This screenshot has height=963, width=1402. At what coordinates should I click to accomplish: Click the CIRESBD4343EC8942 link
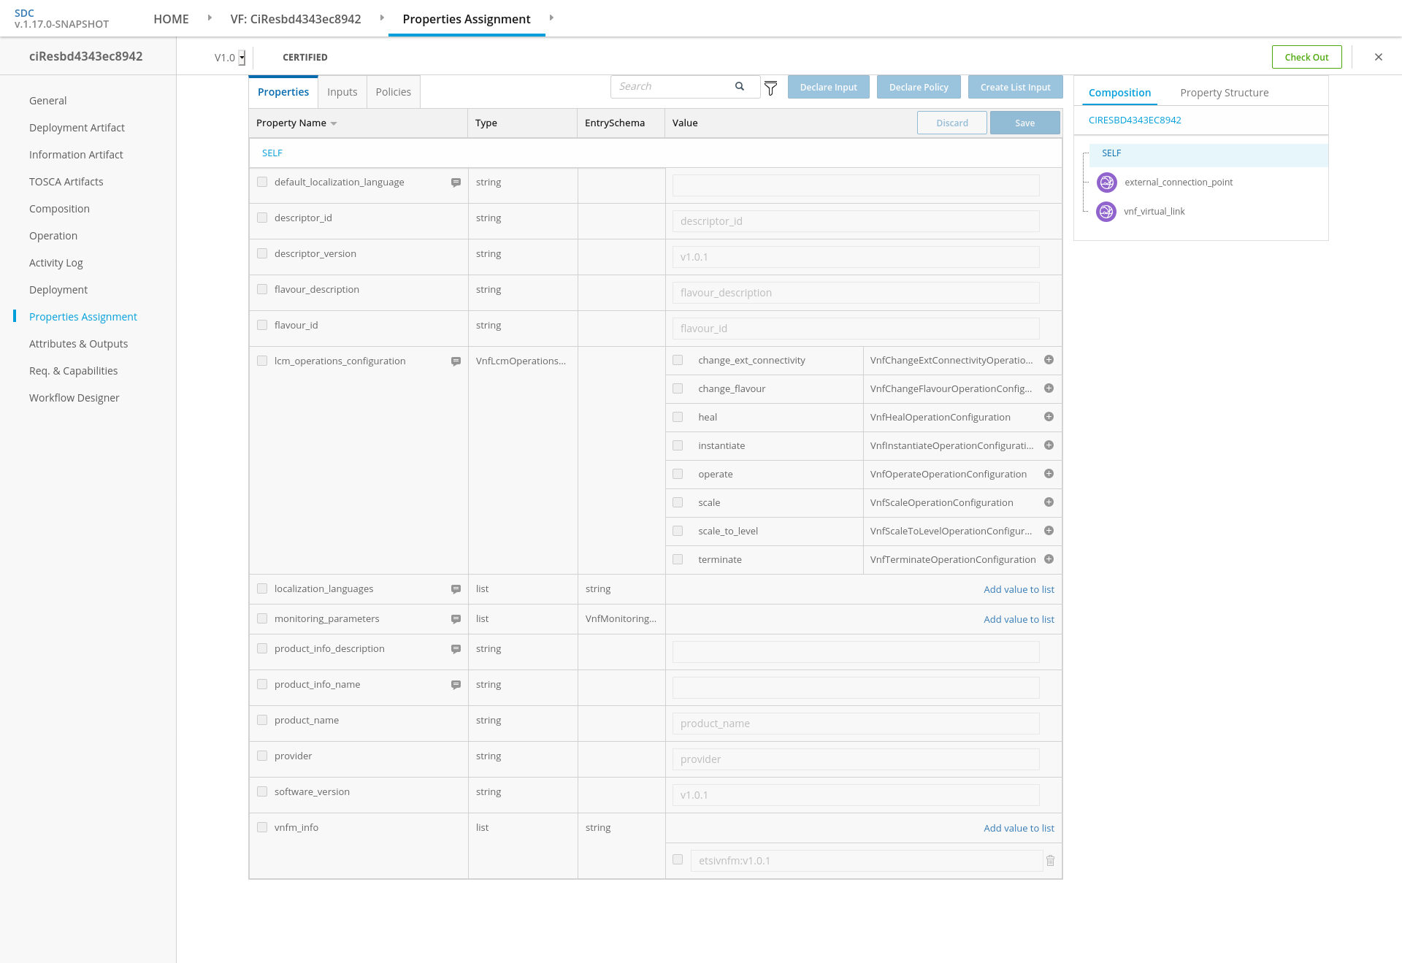click(x=1135, y=120)
